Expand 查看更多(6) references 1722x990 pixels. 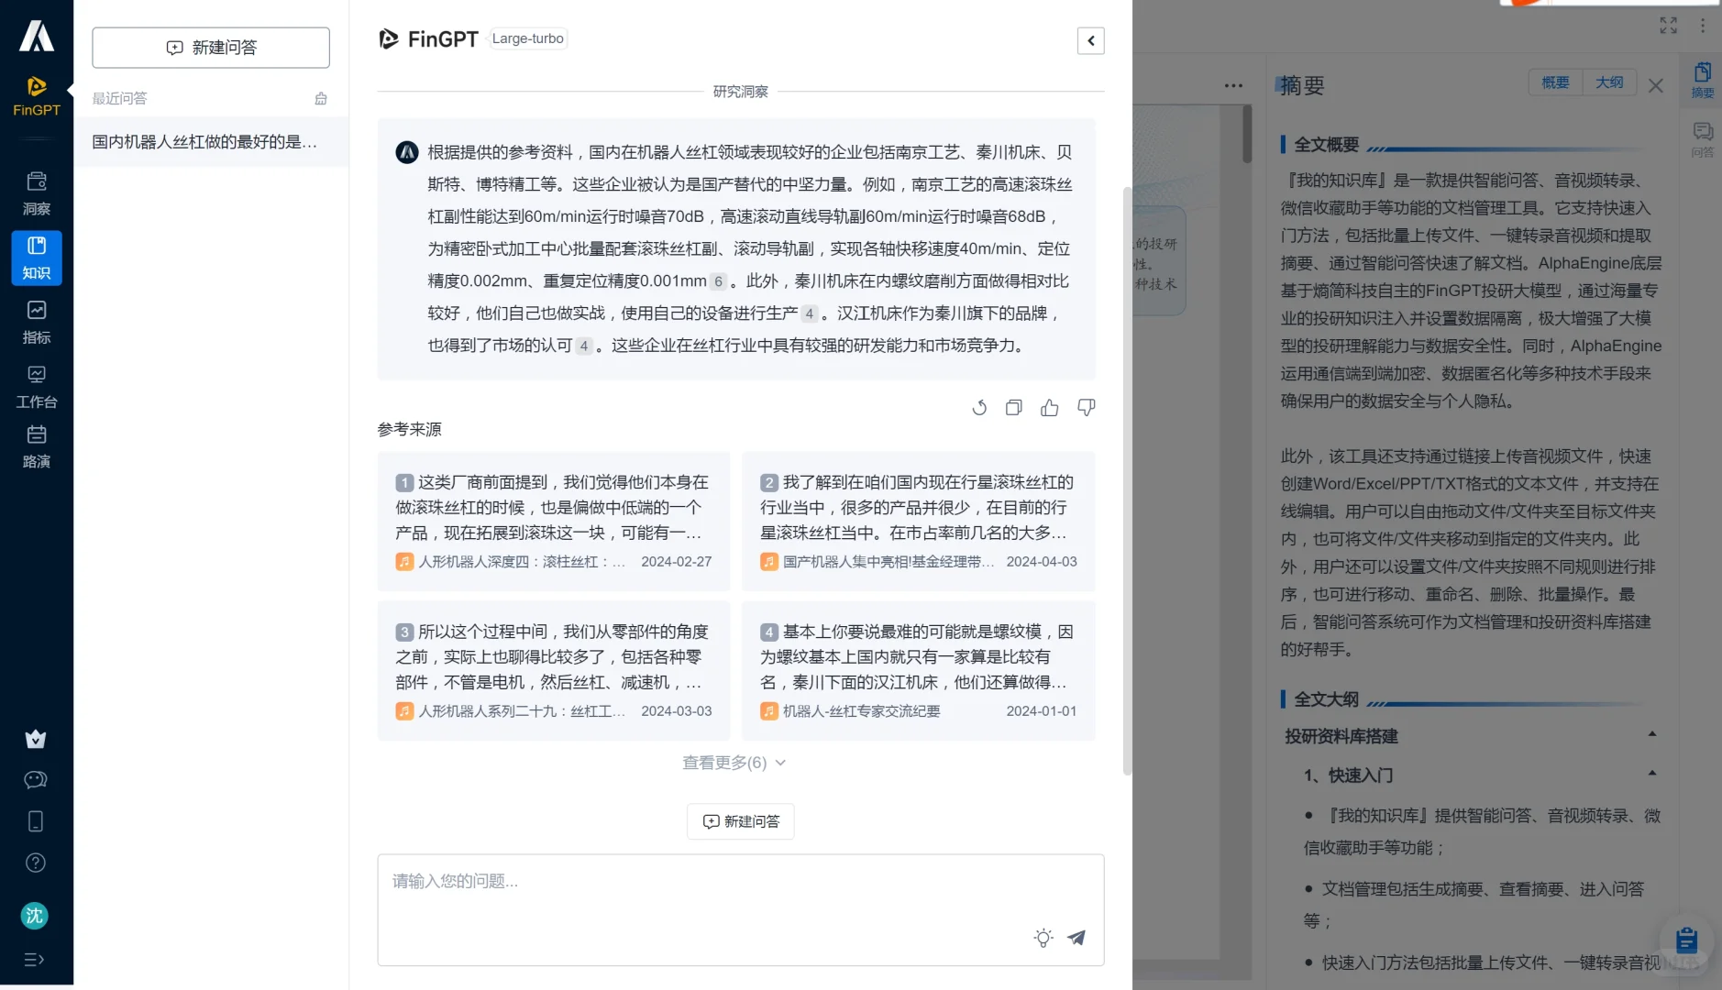coord(734,763)
